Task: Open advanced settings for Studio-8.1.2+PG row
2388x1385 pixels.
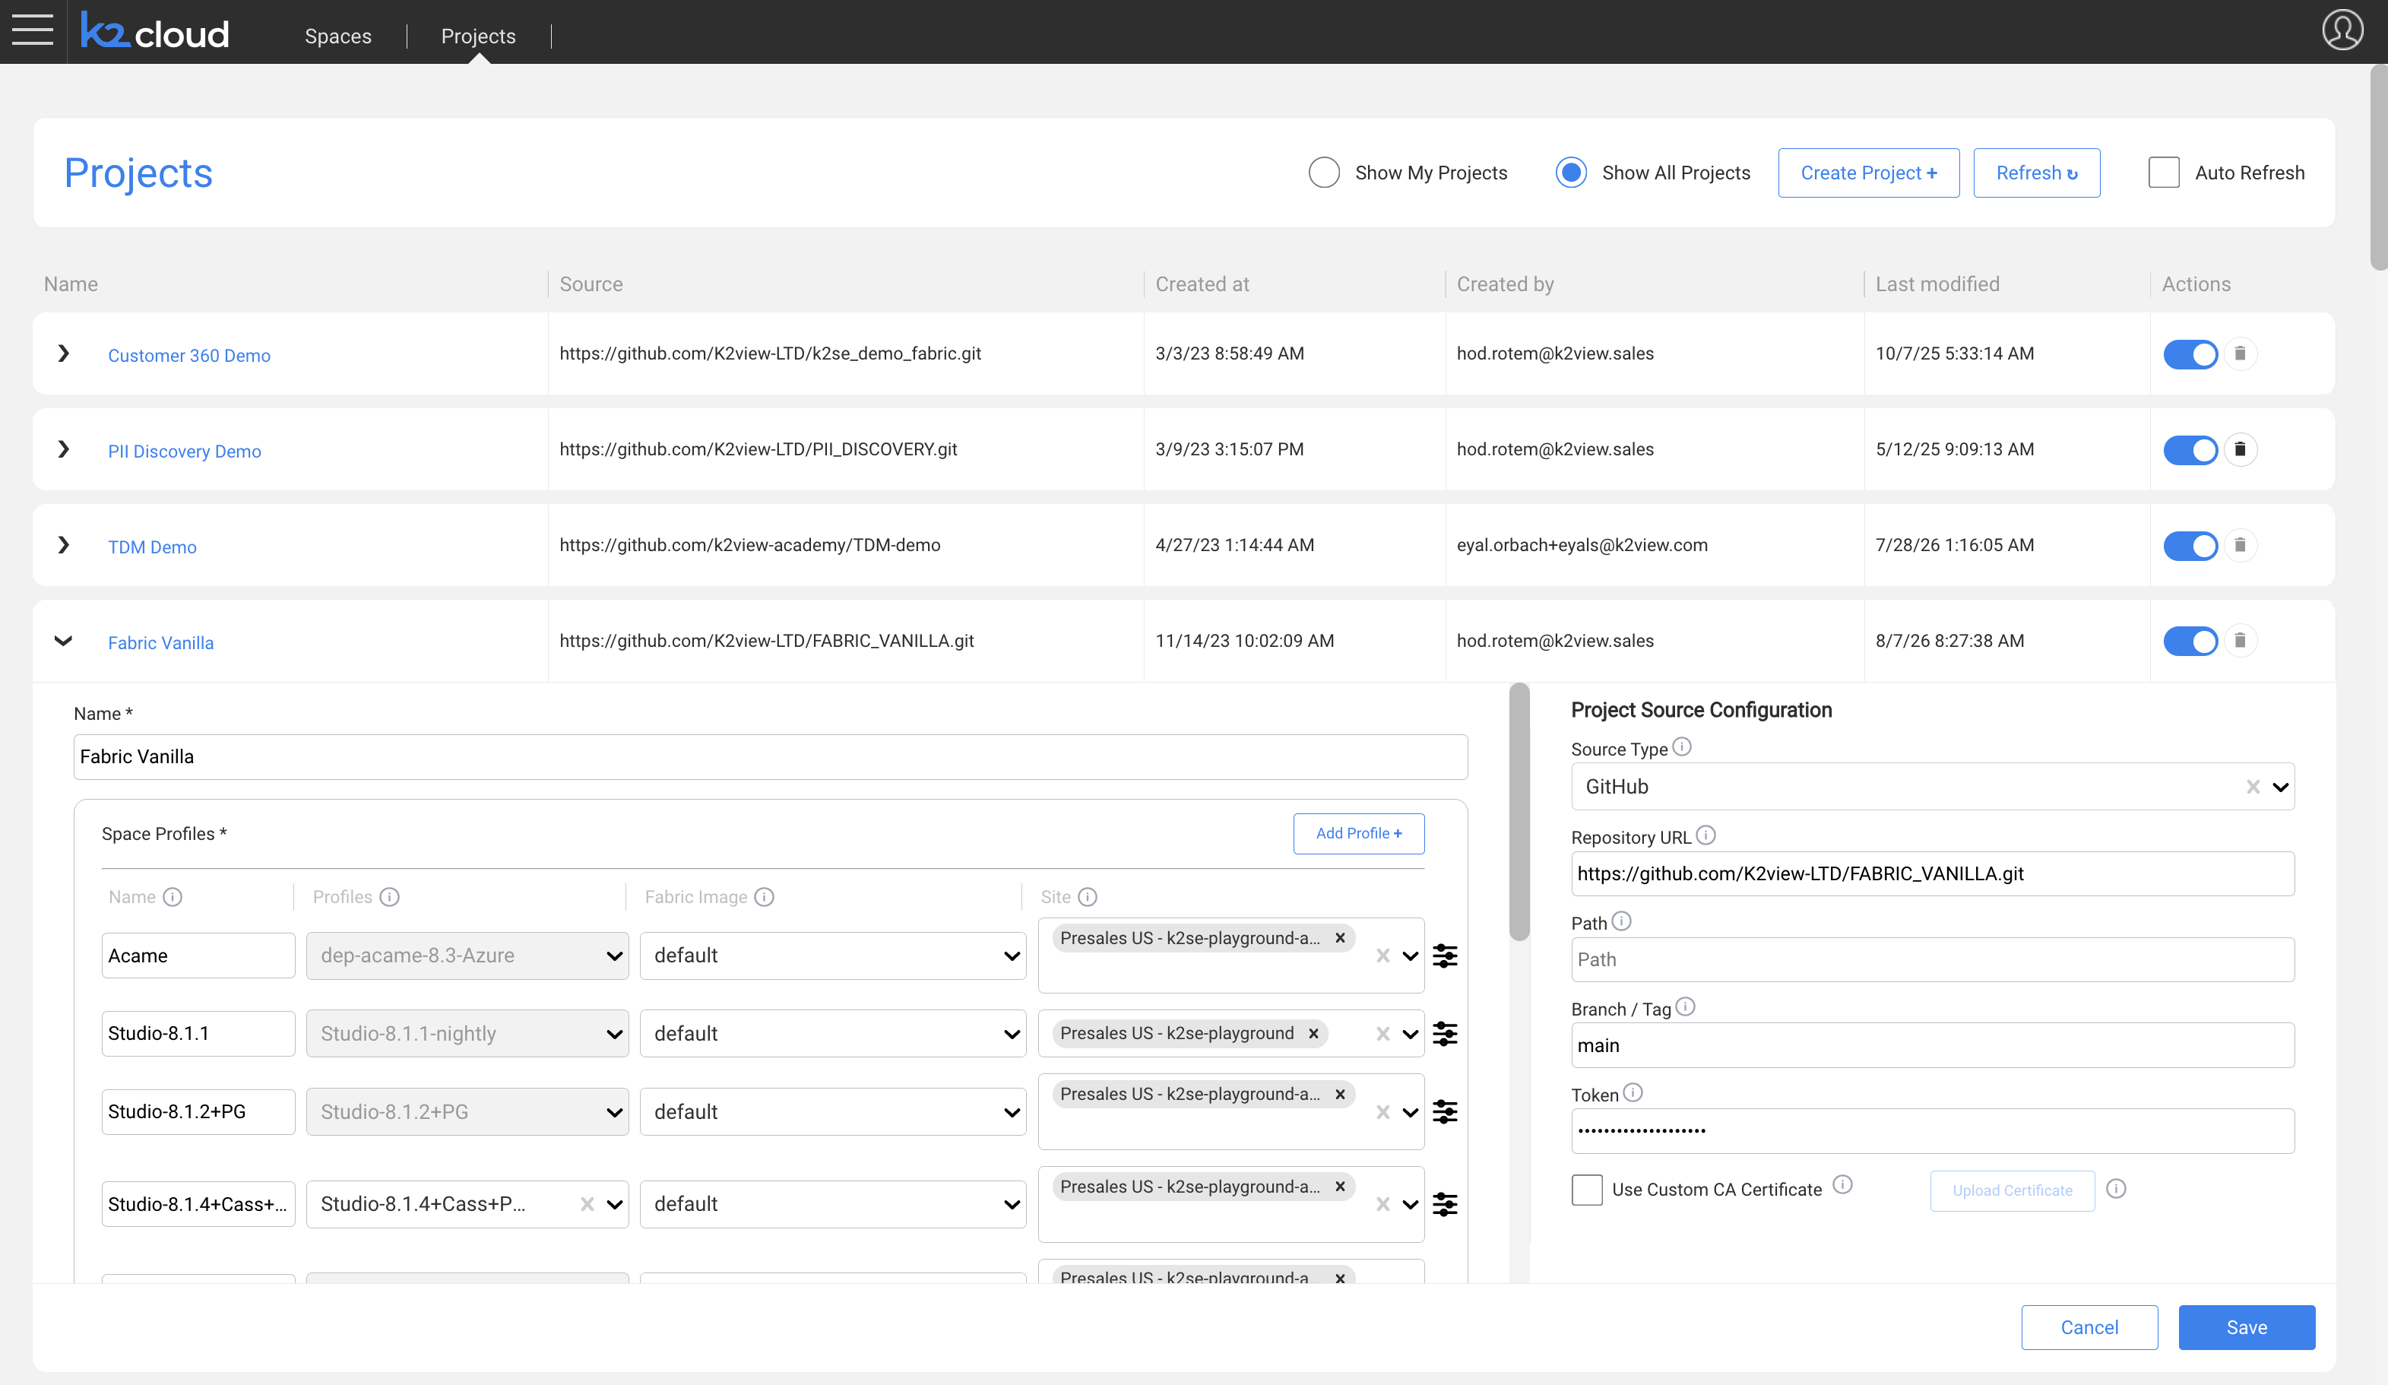Action: click(1445, 1111)
